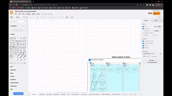Open the 100% zoom dropdown

click(18, 17)
